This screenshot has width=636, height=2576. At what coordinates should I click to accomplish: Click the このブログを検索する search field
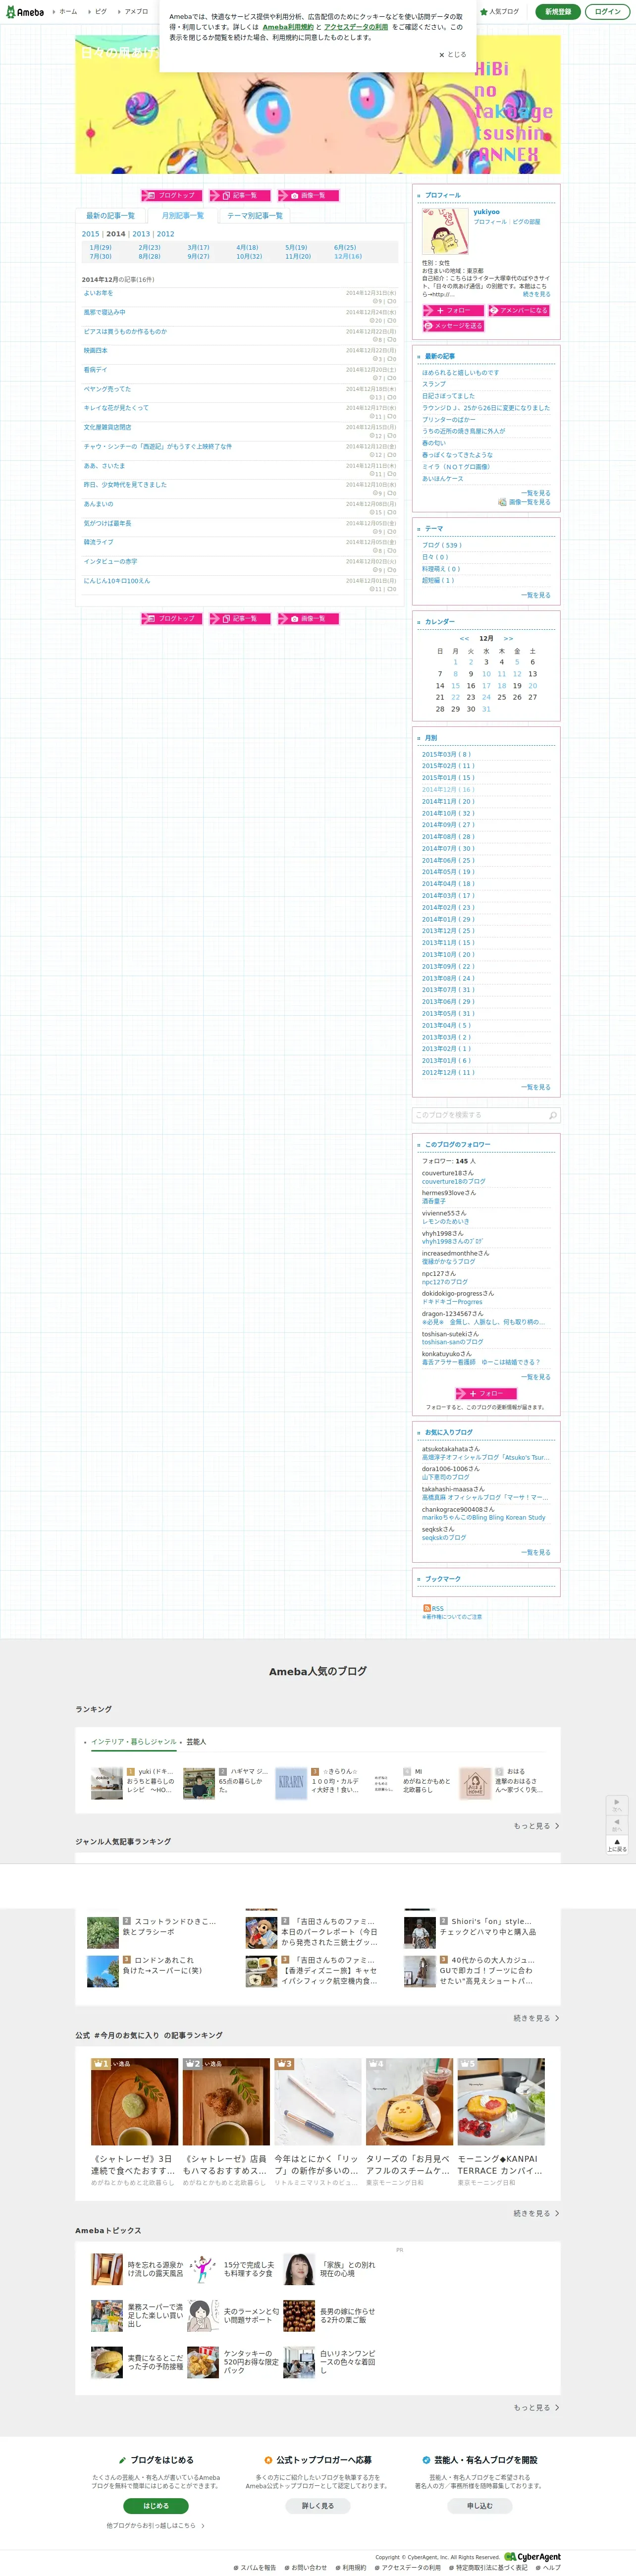pos(479,1115)
